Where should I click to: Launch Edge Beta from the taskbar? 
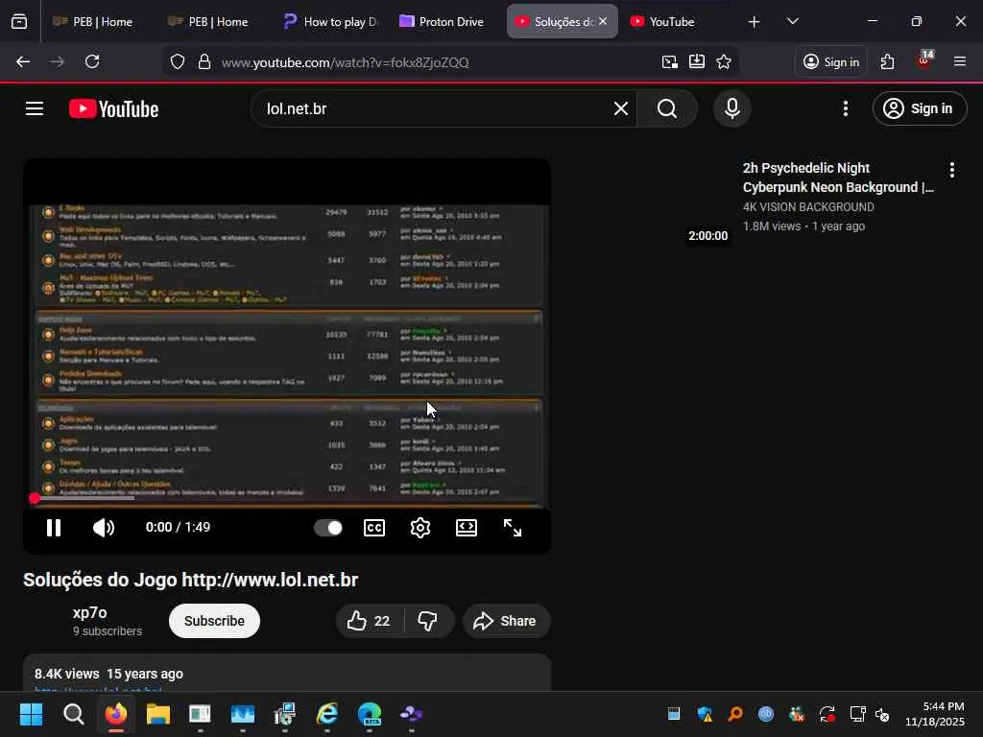(x=370, y=714)
